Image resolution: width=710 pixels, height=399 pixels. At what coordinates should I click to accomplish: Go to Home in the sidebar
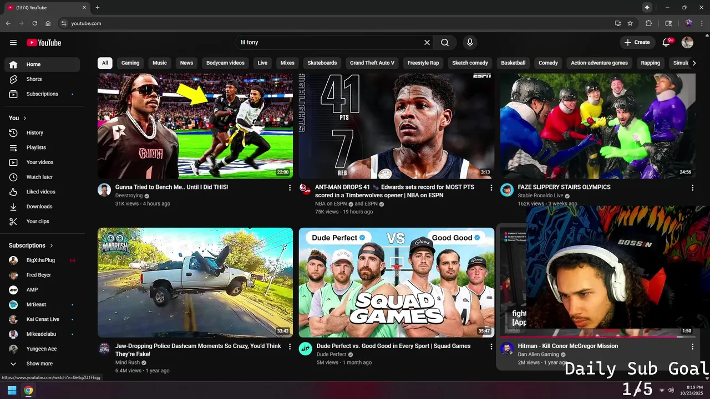pos(42,64)
